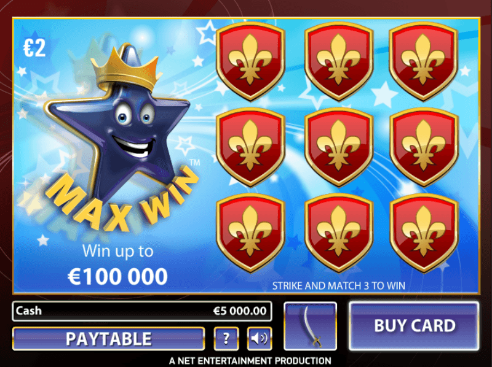
Task: Reveal the center shield in the grid
Action: point(339,147)
